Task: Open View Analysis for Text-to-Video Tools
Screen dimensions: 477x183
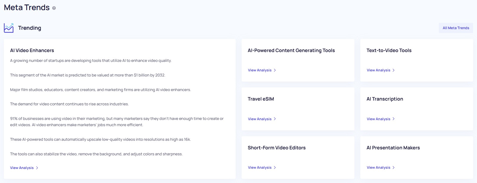Action: pyautogui.click(x=378, y=70)
